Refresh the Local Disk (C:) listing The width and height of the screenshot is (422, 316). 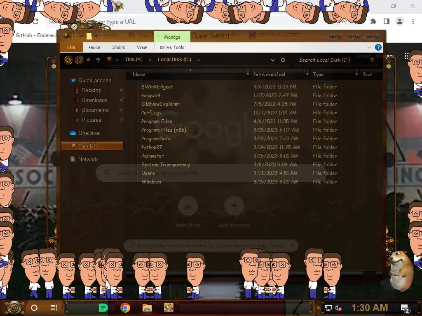(283, 60)
